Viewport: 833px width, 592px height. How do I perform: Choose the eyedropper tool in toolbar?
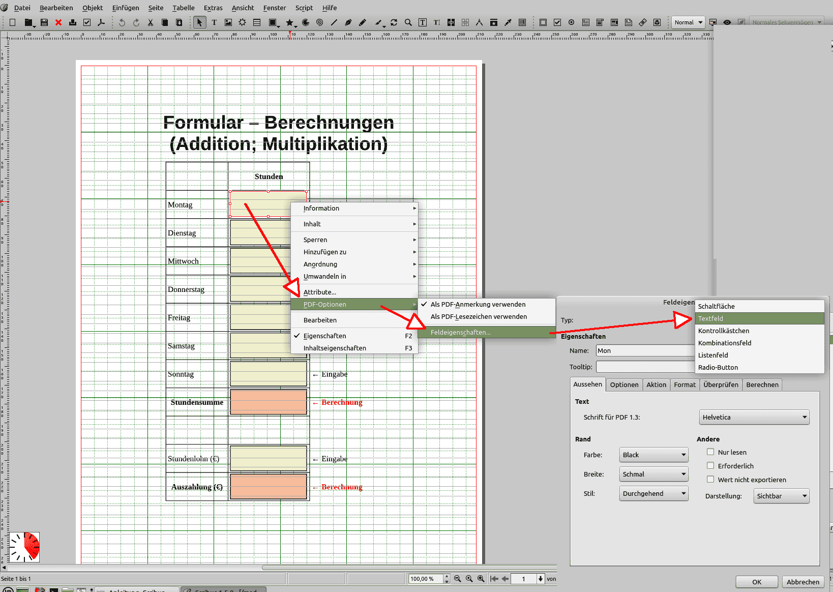pyautogui.click(x=508, y=22)
